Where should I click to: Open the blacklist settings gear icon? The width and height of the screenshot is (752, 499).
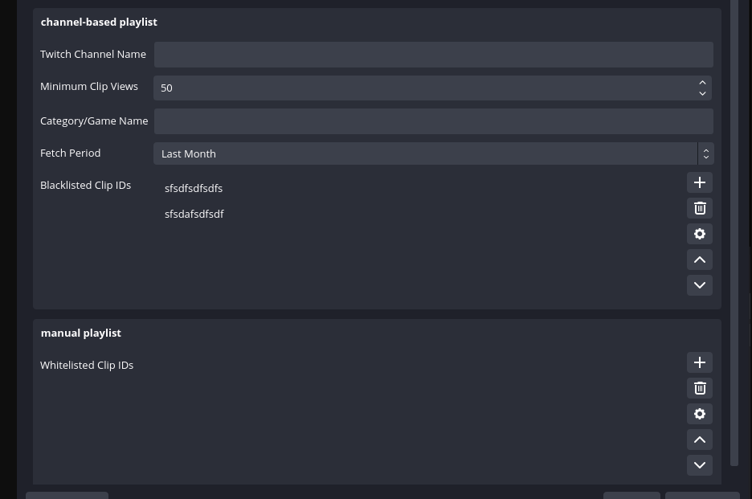[699, 234]
